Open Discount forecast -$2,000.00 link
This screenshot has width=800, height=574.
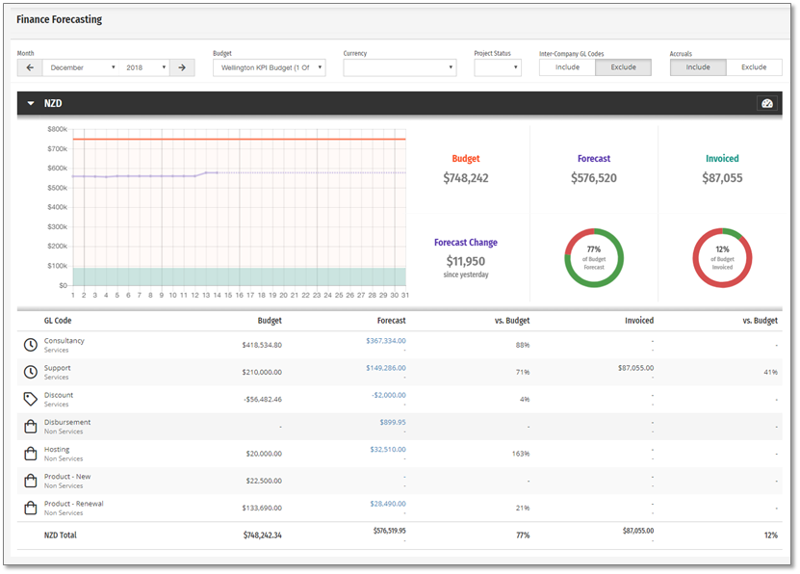388,395
